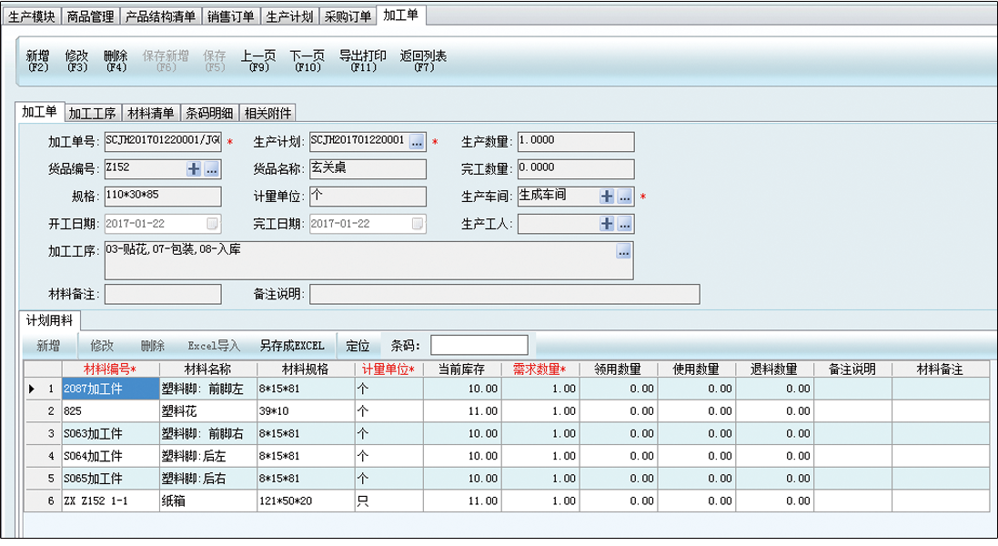Click 另存成EXCEL in materials toolbar

(x=292, y=346)
